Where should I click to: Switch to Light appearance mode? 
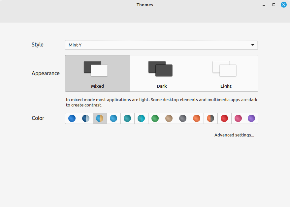tap(226, 73)
